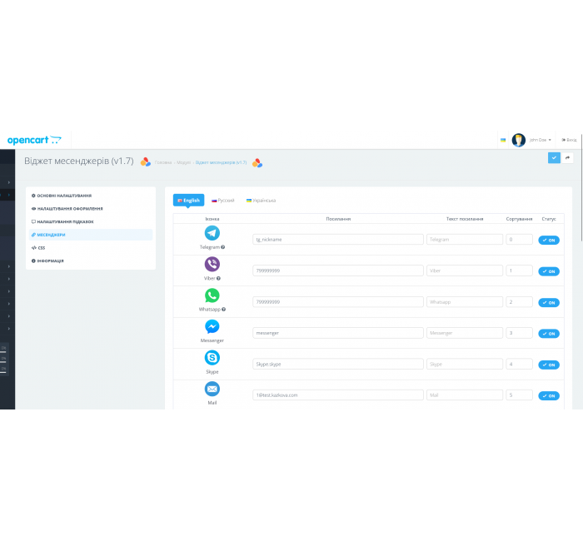The width and height of the screenshot is (583, 541).
Task: Click the Whatsapp link text field
Action: point(465,301)
